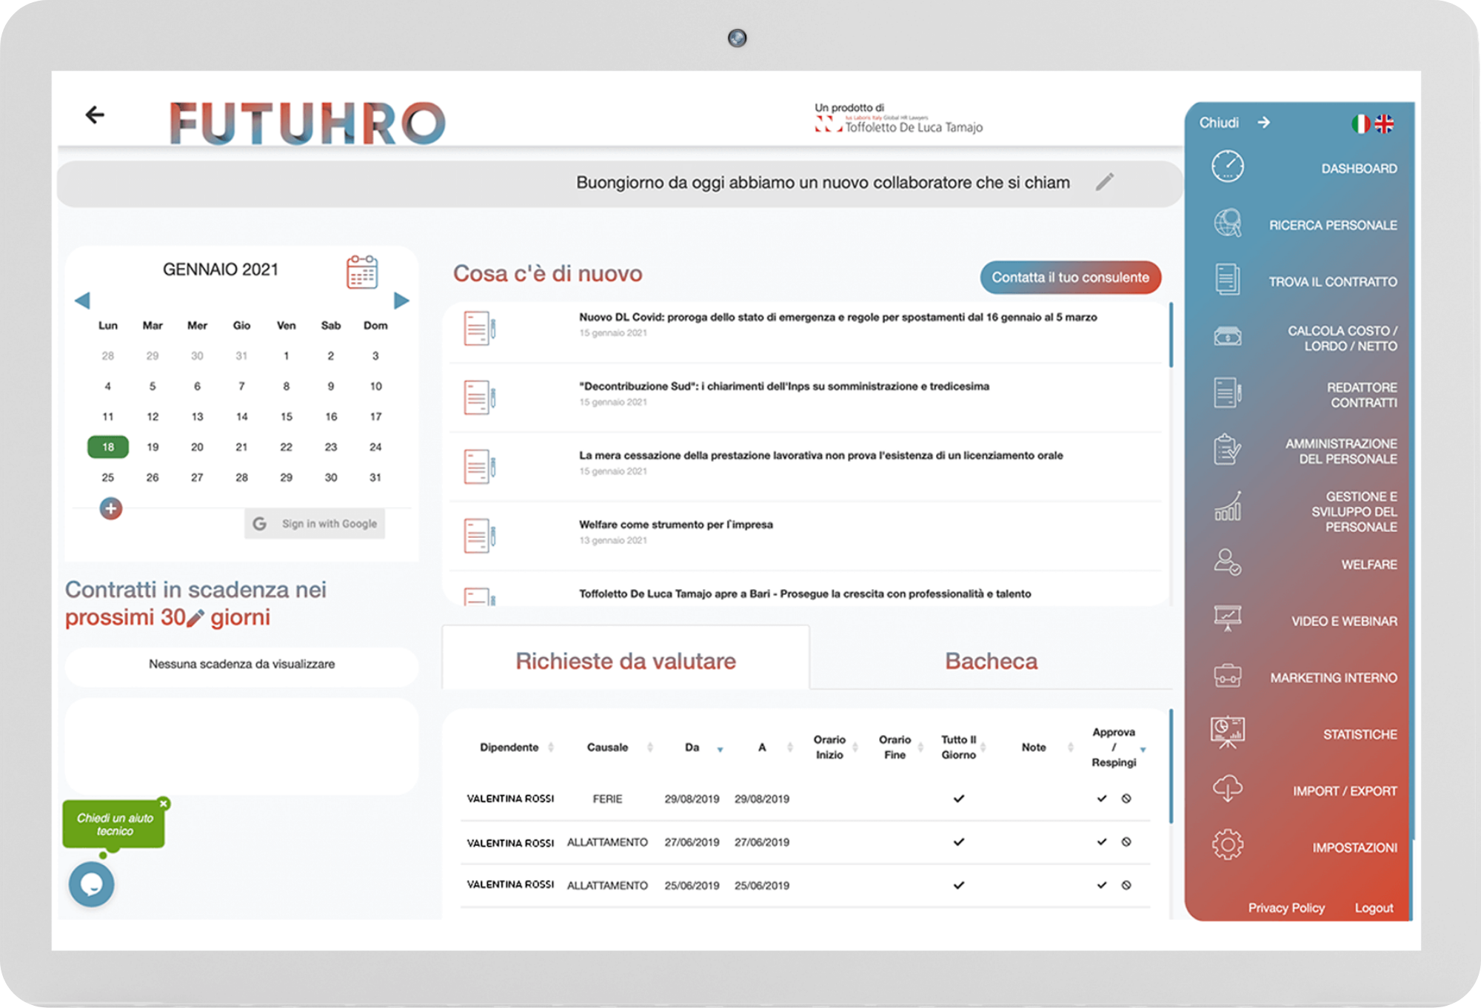Open Redattore Contratti document pen icon
The height and width of the screenshot is (1008, 1481).
coord(1228,392)
